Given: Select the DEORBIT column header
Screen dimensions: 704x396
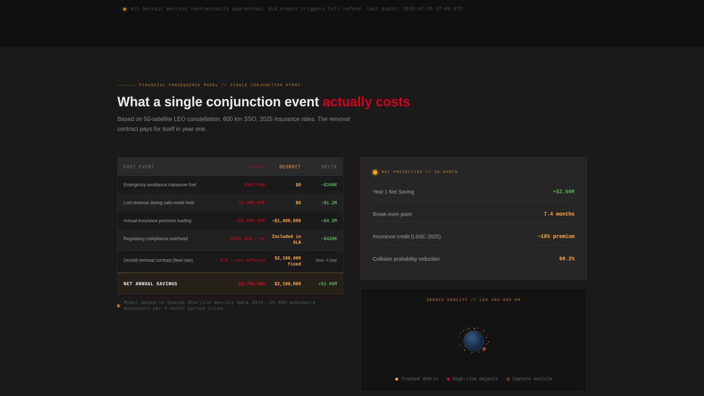Looking at the screenshot, I should point(290,167).
